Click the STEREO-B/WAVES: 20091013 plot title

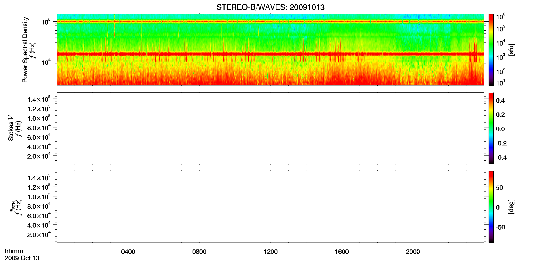[x=270, y=7]
